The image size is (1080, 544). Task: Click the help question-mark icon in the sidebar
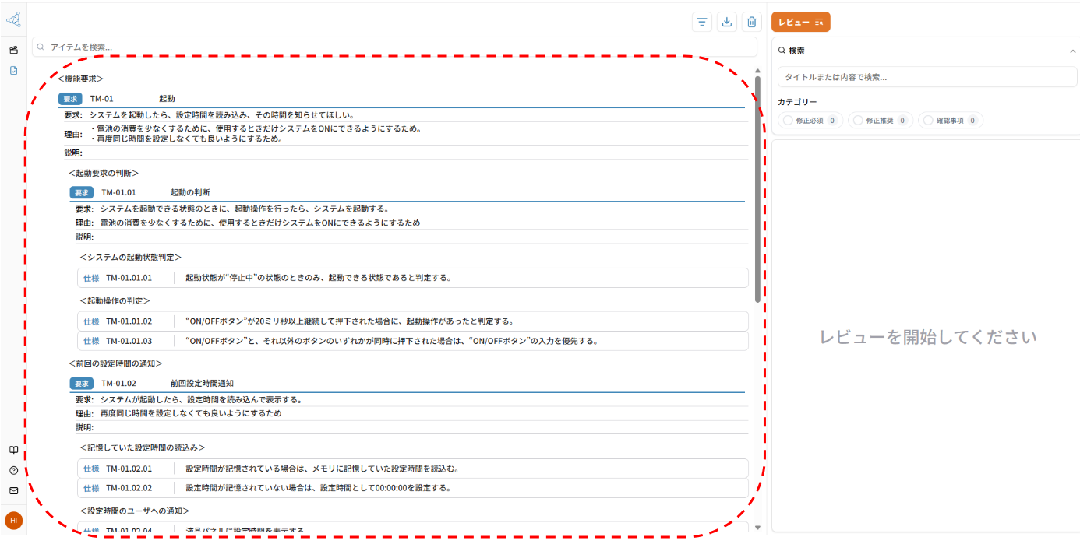coord(13,470)
